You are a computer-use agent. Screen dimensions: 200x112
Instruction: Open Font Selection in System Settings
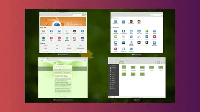tap(131, 22)
